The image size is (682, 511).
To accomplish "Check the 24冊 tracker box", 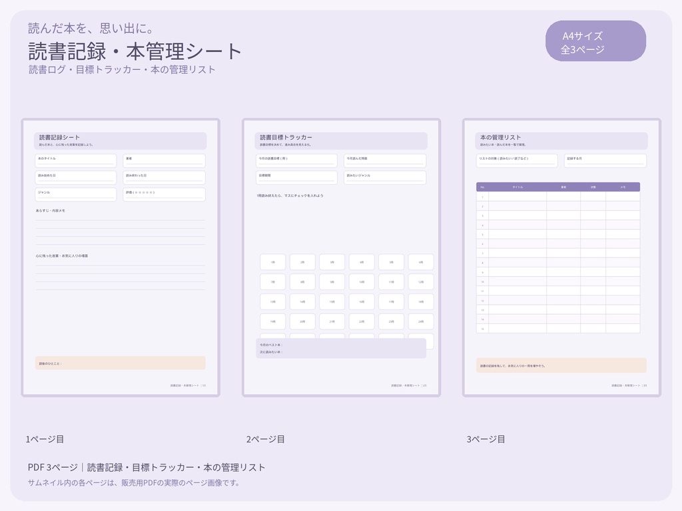I will 421,321.
